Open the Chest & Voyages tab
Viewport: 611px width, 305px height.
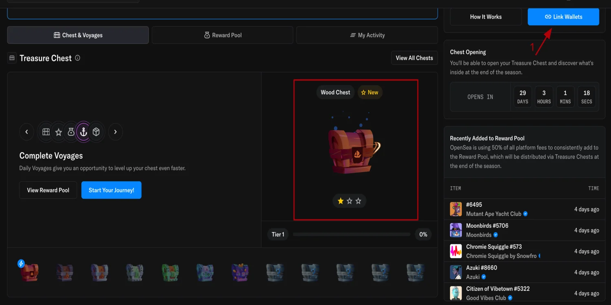tap(78, 35)
